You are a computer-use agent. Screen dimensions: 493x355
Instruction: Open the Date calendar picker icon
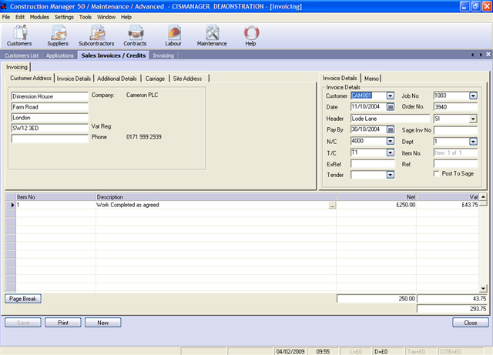(x=391, y=107)
